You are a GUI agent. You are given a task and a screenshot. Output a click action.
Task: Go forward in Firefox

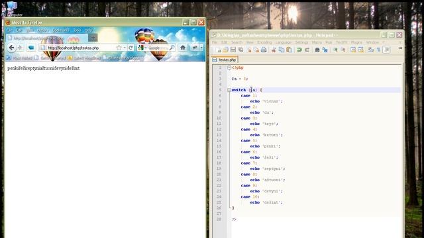coord(20,48)
